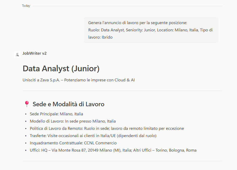Select the user prompt message bubble
This screenshot has width=237, height=170.
151,30
